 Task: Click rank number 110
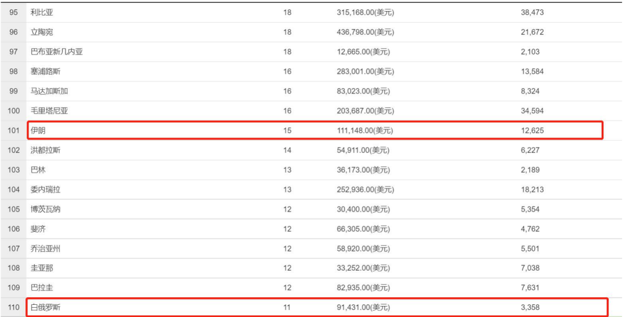[13, 307]
